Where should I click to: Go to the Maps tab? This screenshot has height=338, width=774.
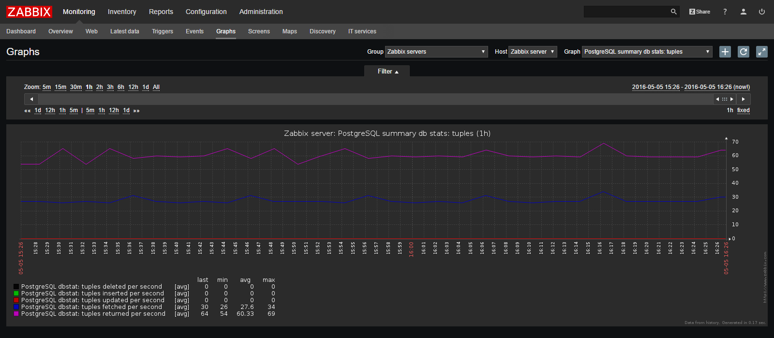[290, 31]
